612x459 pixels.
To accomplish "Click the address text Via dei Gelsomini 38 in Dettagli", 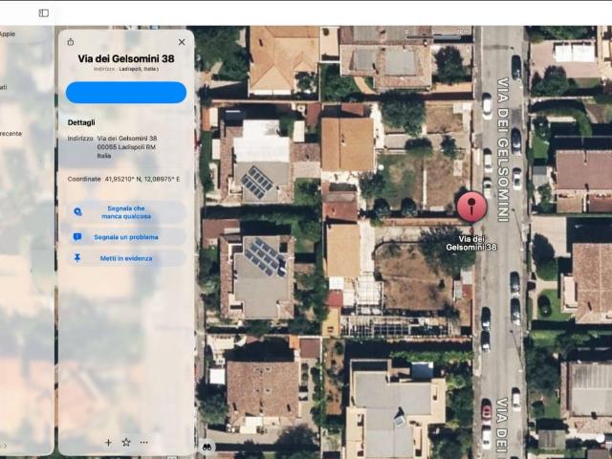I will tap(127, 138).
